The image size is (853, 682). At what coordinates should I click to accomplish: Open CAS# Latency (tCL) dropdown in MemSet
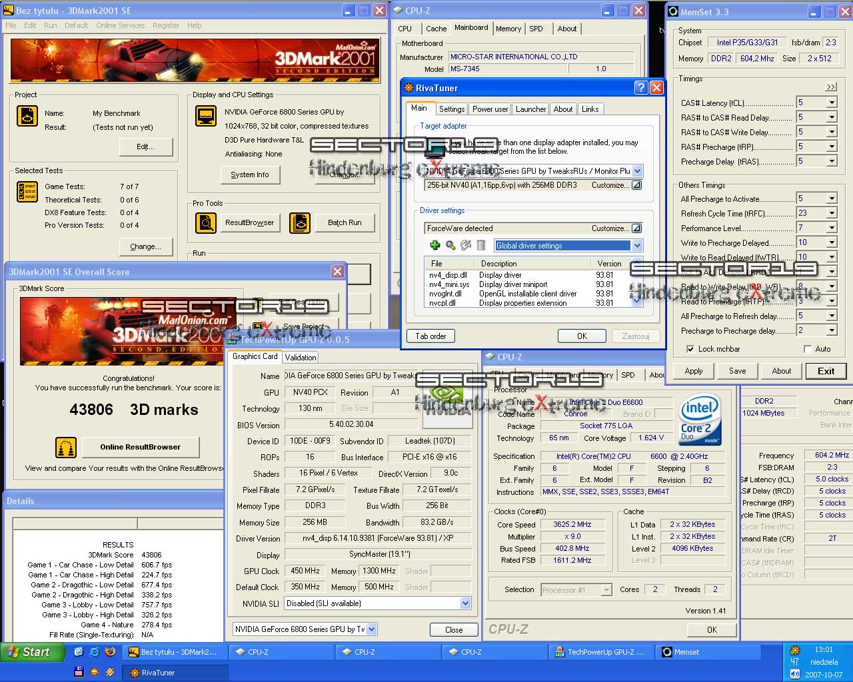point(832,103)
